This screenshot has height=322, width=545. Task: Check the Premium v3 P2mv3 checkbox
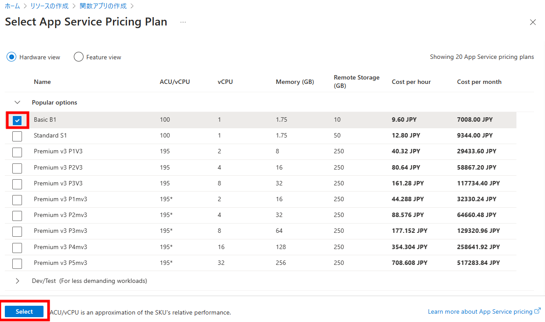click(x=17, y=216)
